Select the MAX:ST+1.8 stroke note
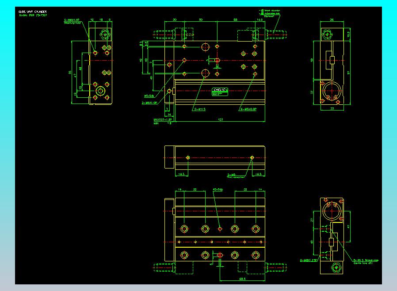The width and height of the screenshot is (397, 291). tap(163, 119)
